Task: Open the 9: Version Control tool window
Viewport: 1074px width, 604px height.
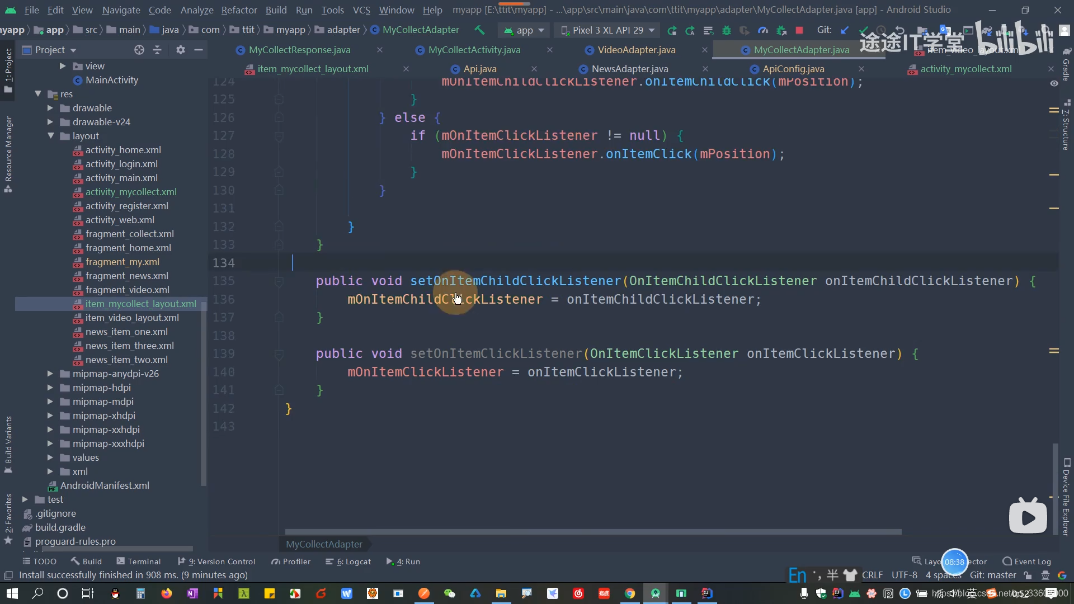Action: point(216,561)
